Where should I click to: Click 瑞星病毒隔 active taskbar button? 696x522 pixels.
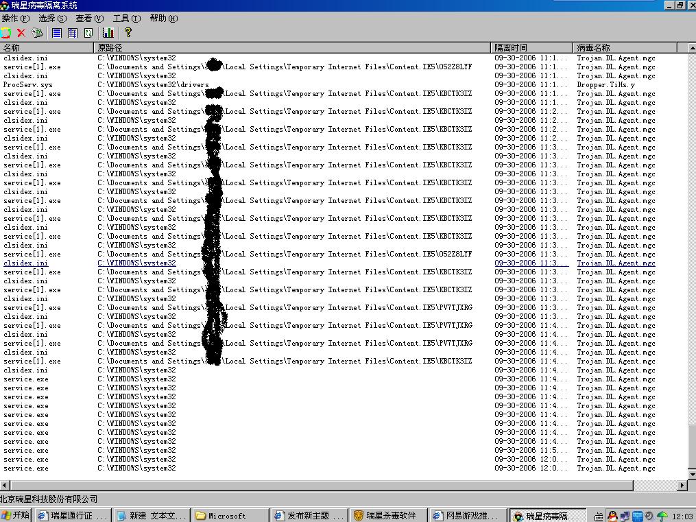(x=547, y=516)
